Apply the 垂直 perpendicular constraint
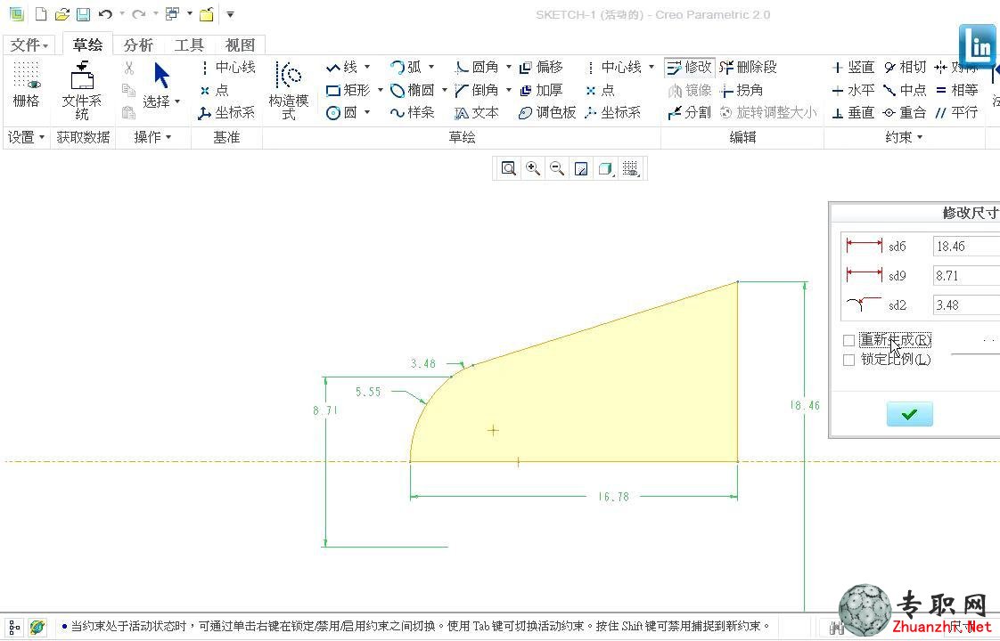The width and height of the screenshot is (1000, 641). click(x=853, y=113)
